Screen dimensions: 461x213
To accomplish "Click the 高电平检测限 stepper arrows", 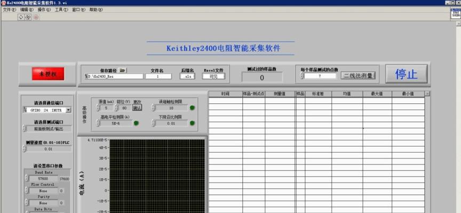I will 98,123.
